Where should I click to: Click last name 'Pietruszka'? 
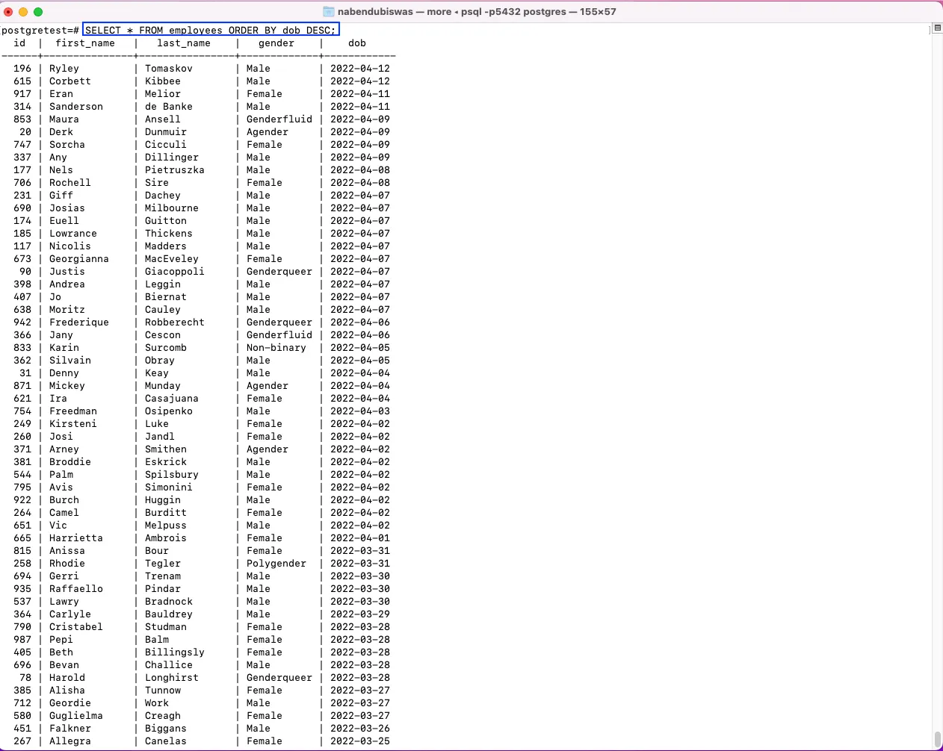pos(175,170)
